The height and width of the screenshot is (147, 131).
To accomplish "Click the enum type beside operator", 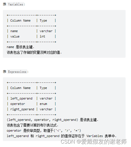I will pyautogui.click(x=43, y=104).
